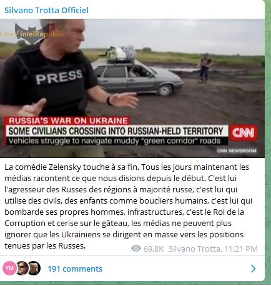The width and height of the screenshot is (271, 286).
Task: Expand comments with the right chevron arrow
Action: pos(253,269)
